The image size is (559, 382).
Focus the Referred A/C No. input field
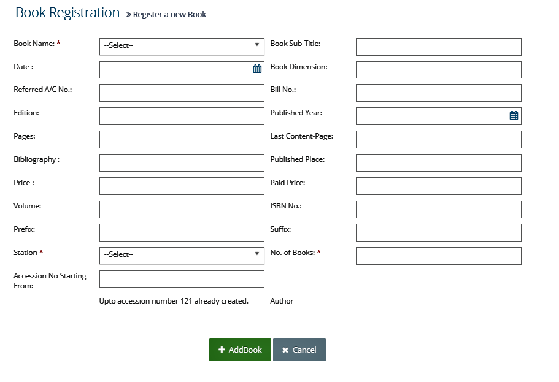coord(182,93)
